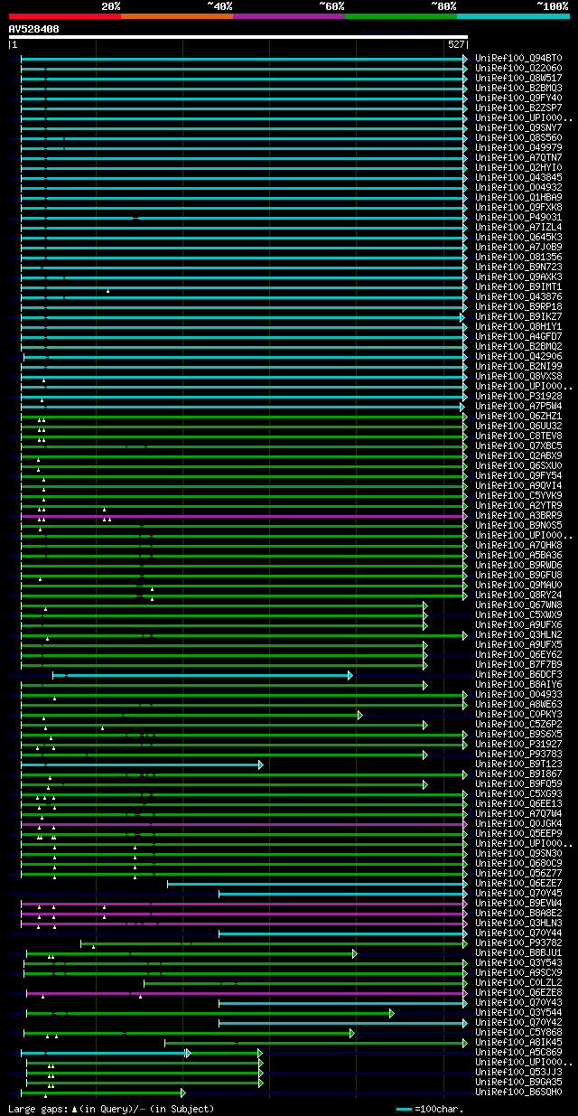Viewport: 578px width, 1116px height.
Task: Click UniRef100_Q70Y45 label
Action: coord(519,893)
